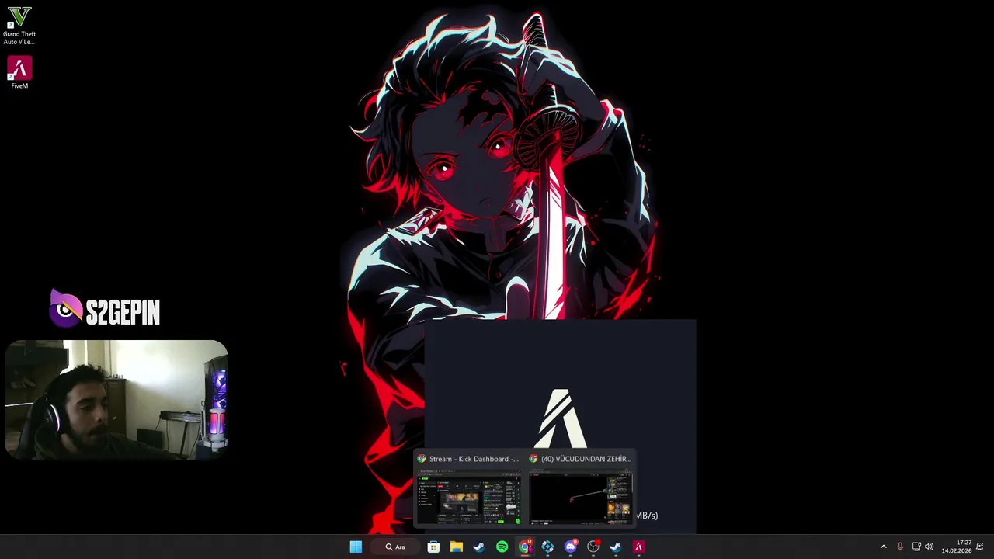Open Spotify from the taskbar
Screen dimensions: 994x559
point(502,547)
